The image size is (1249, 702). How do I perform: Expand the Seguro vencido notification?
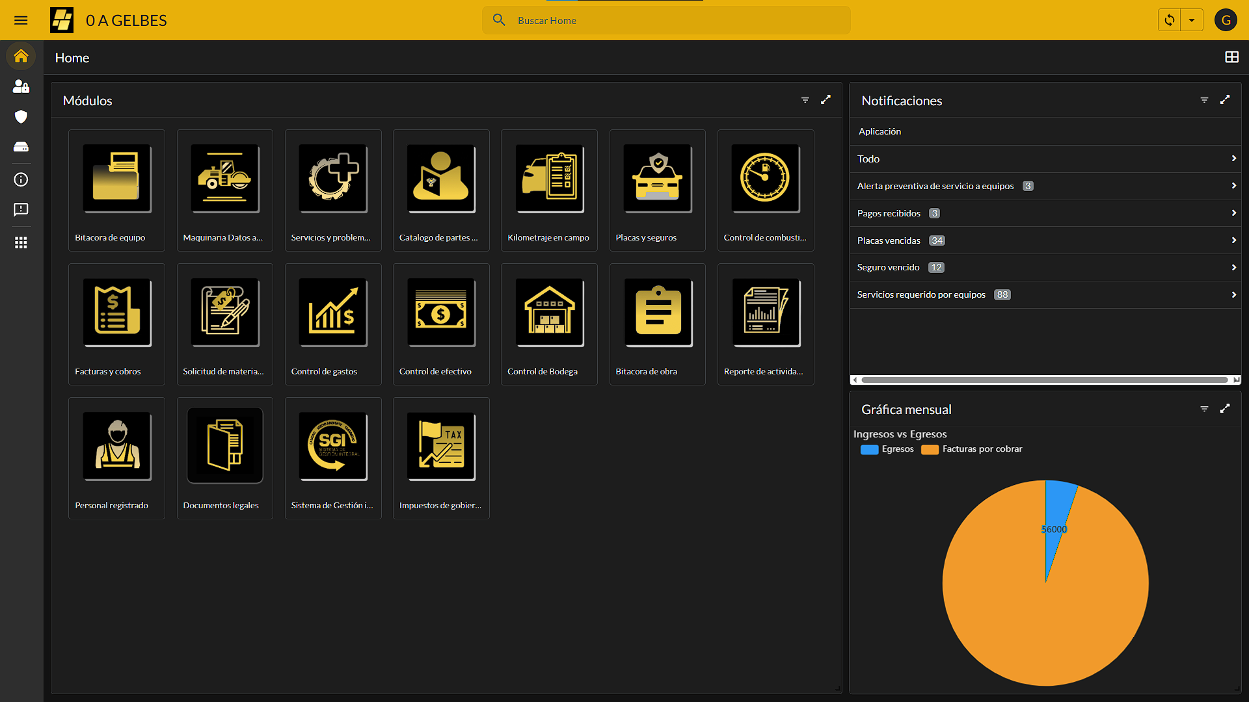coord(1233,266)
